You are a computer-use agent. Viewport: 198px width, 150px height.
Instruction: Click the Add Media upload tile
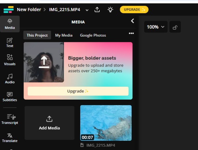click(x=49, y=123)
